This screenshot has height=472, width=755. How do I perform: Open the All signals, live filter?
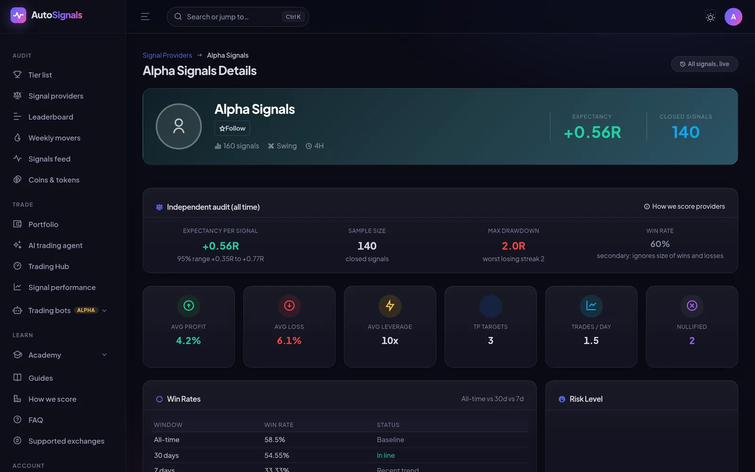coord(704,64)
